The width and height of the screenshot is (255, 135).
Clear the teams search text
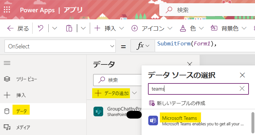(242, 89)
